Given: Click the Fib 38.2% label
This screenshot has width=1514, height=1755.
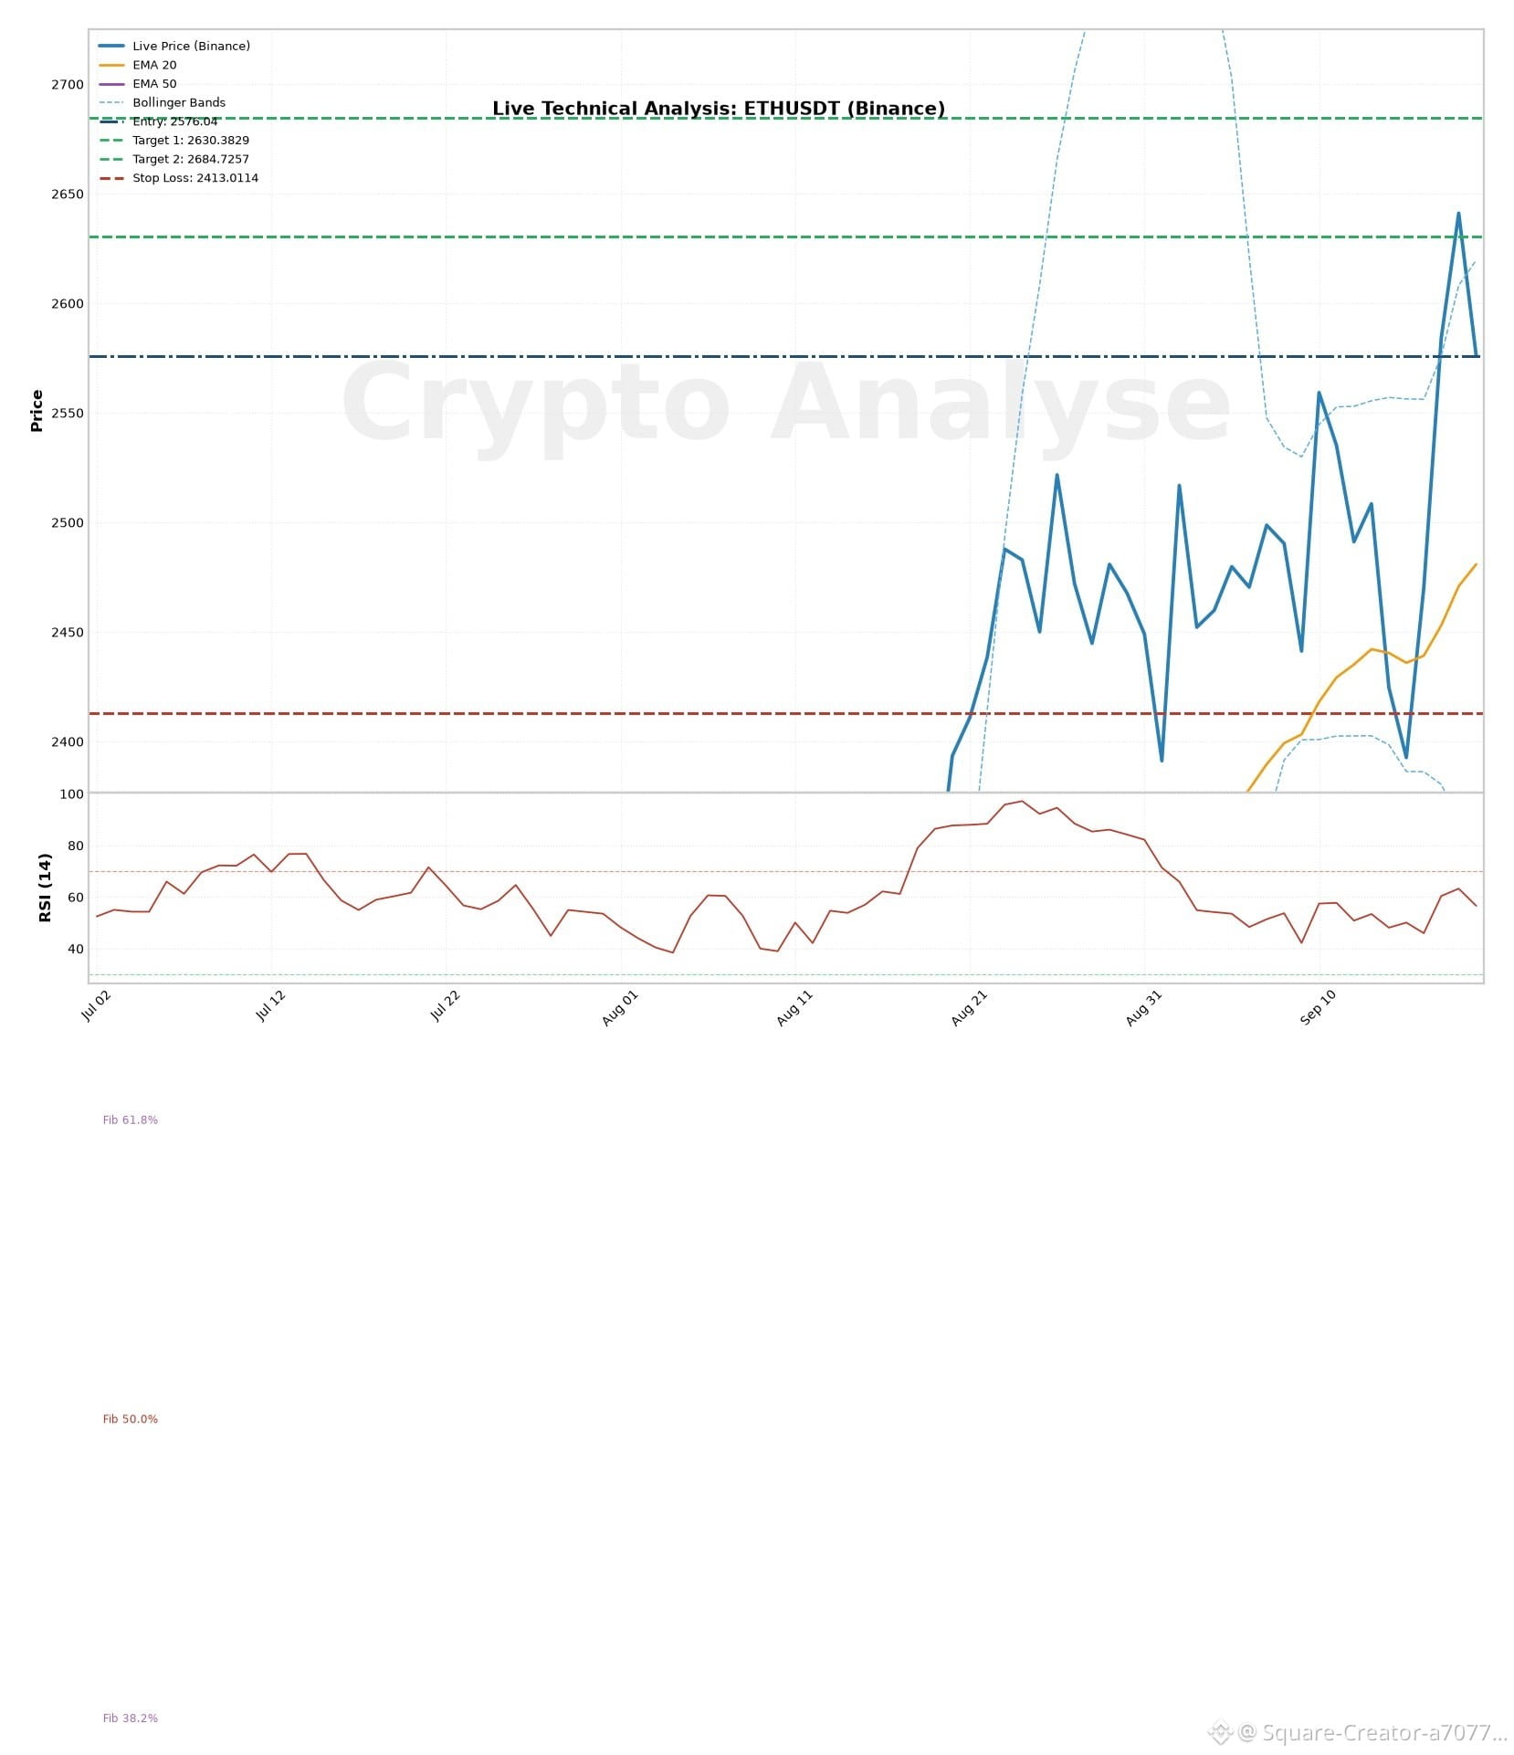Looking at the screenshot, I should [x=131, y=1718].
